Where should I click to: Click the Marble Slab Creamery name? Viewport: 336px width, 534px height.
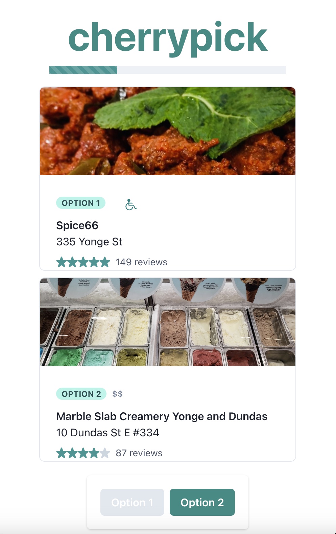pos(162,416)
